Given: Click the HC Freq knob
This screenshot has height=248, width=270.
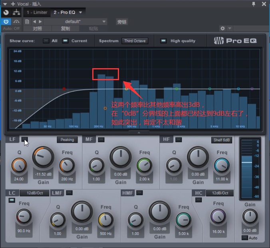Looking at the screenshot, I should tap(218, 217).
